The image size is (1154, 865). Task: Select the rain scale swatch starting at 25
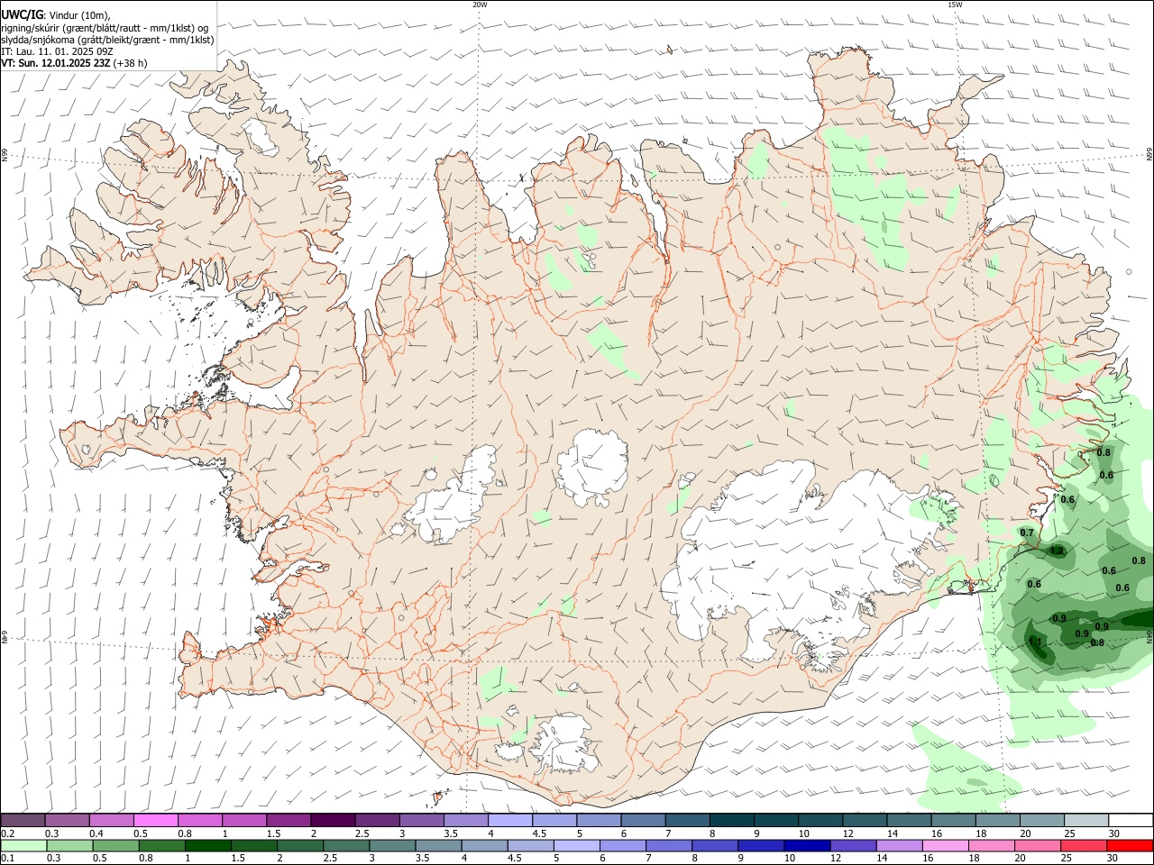click(x=1082, y=845)
